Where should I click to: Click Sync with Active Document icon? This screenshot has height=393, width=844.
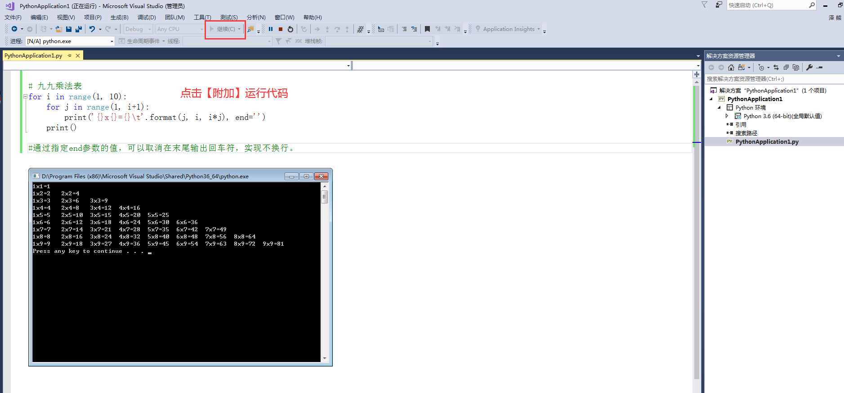[776, 67]
